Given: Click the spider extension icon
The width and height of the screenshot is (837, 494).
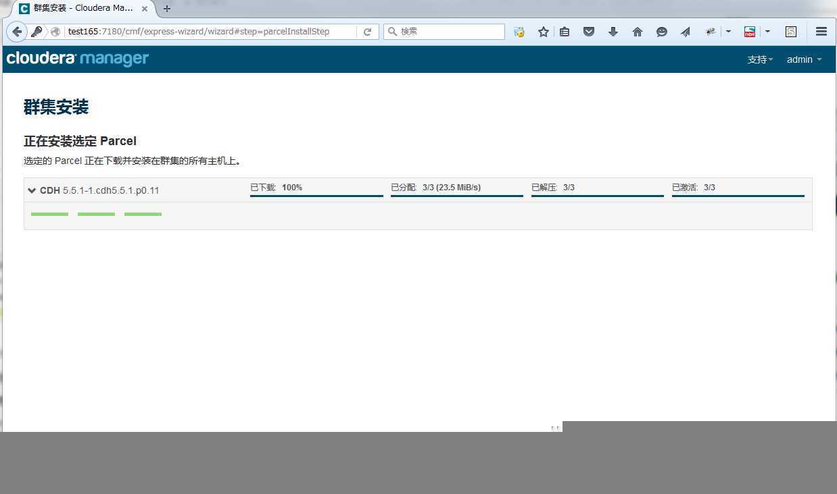Looking at the screenshot, I should pyautogui.click(x=710, y=32).
